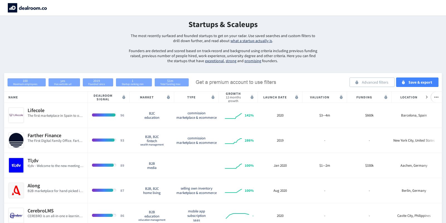Image resolution: width=446 pixels, height=223 pixels.
Task: Select the Tl;dv company logo
Action: pos(16,165)
